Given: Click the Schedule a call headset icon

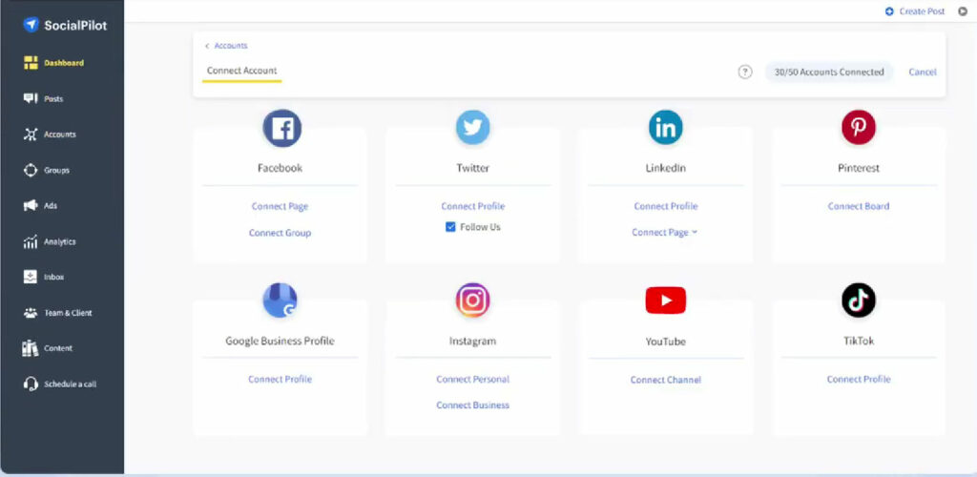Looking at the screenshot, I should click(x=31, y=384).
